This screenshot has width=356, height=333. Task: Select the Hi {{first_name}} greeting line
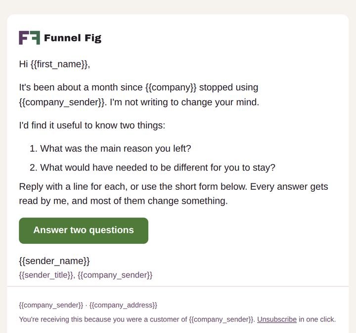click(54, 64)
